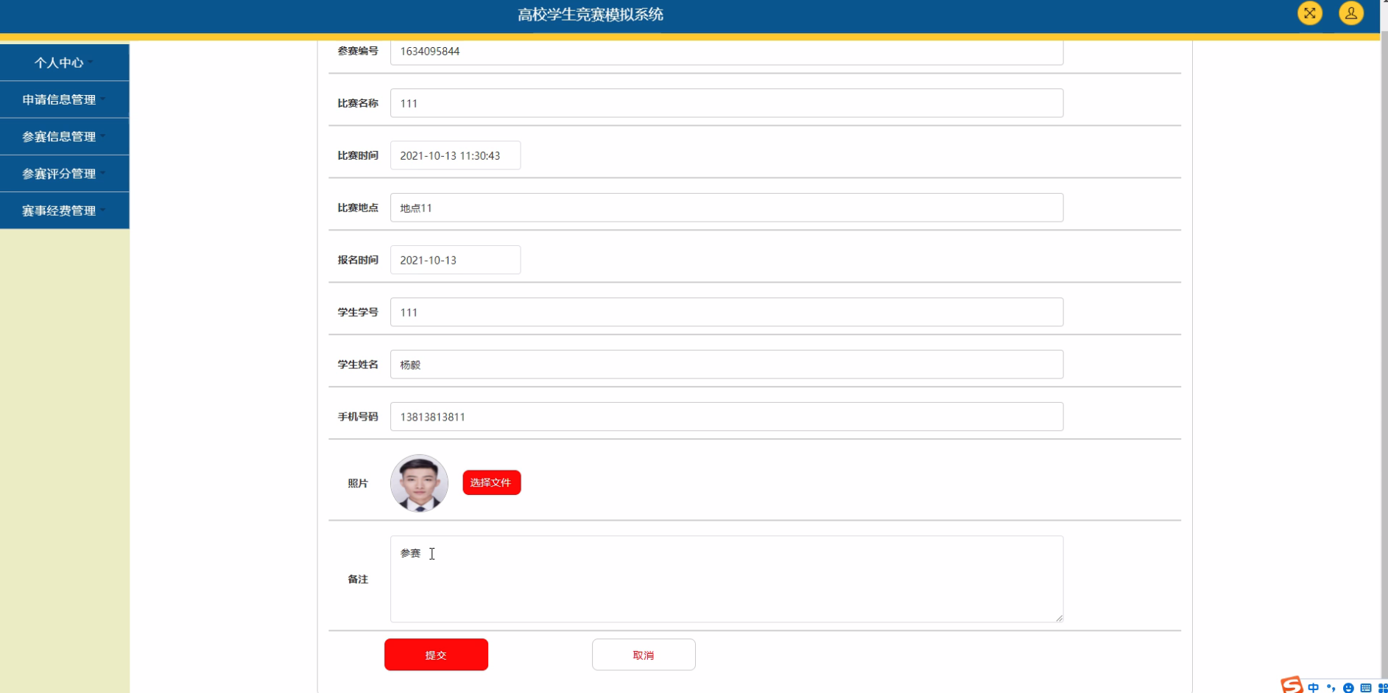Focus the 参赛编号 input field
The height and width of the screenshot is (693, 1388).
click(x=727, y=52)
